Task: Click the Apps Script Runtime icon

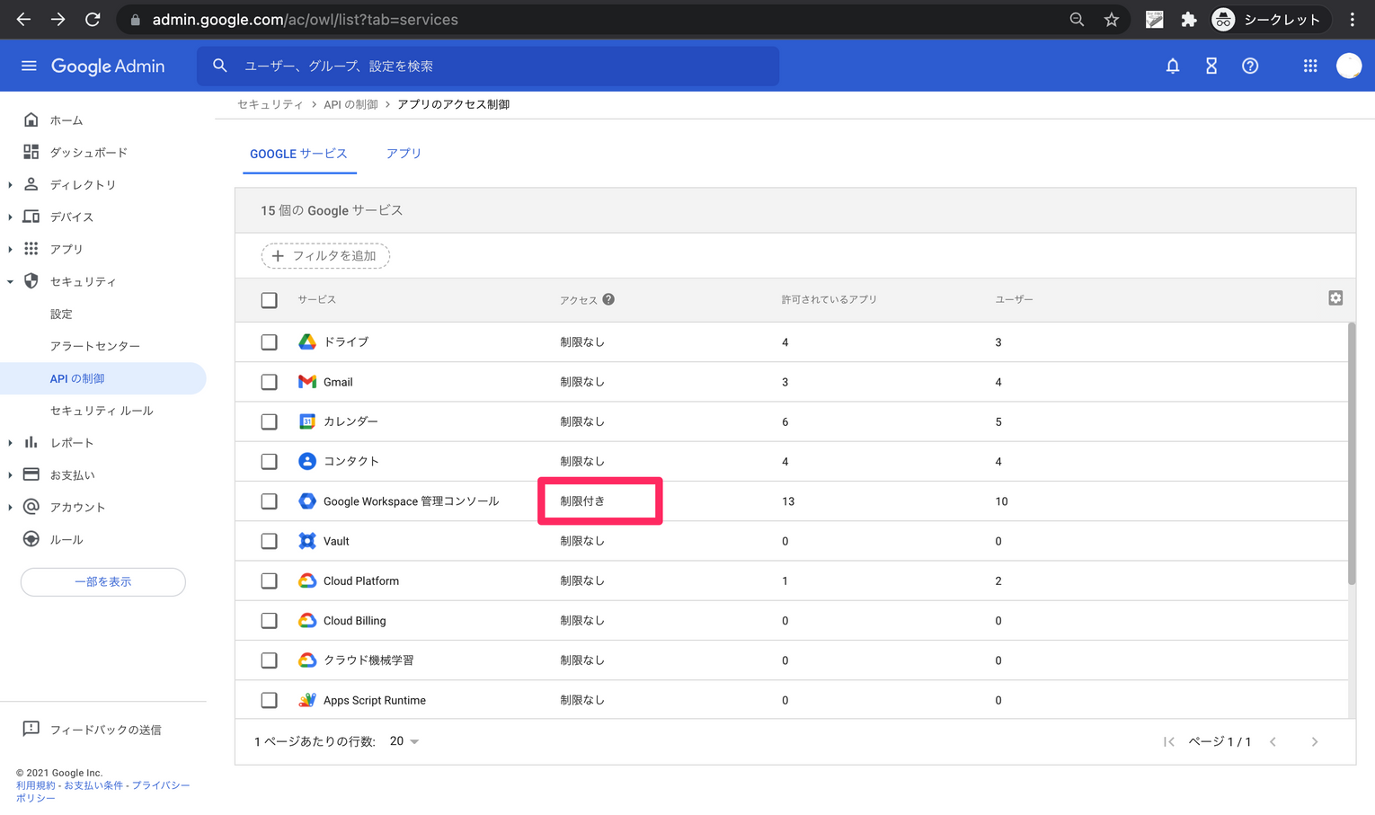Action: pos(307,700)
